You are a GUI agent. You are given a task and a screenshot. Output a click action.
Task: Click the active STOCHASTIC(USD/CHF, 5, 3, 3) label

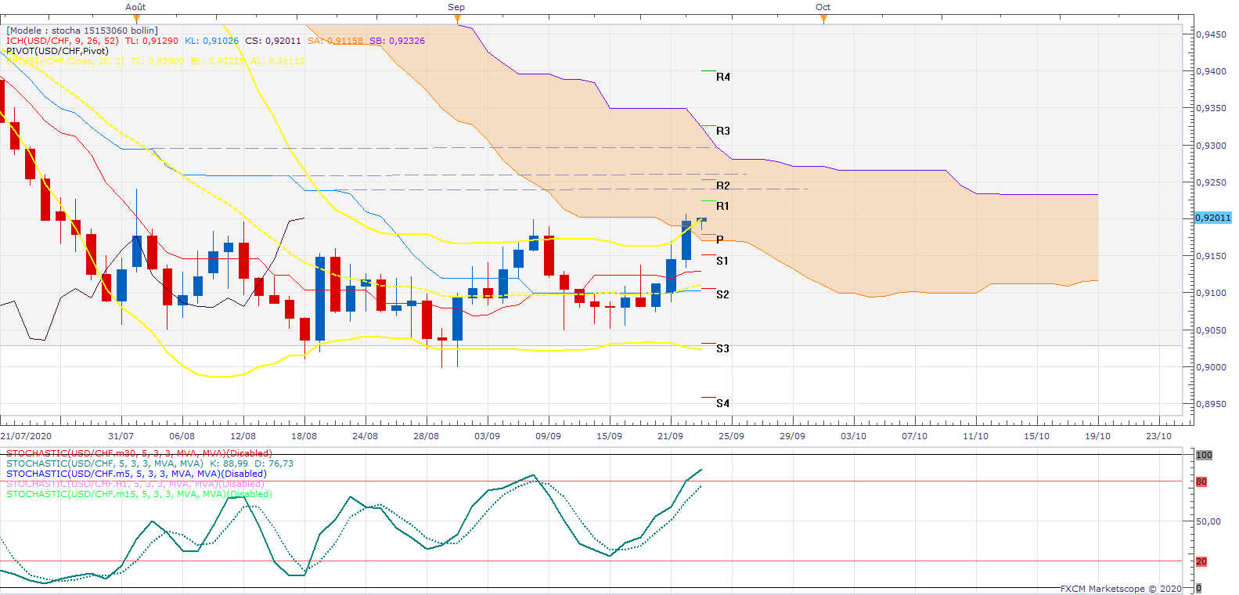(104, 463)
